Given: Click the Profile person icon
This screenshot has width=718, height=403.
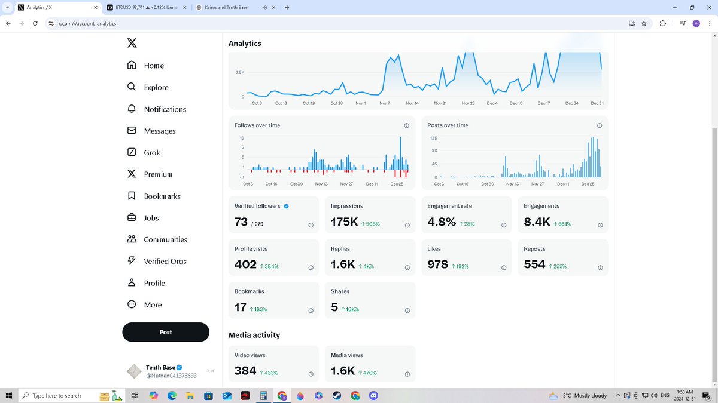Looking at the screenshot, I should 132,283.
